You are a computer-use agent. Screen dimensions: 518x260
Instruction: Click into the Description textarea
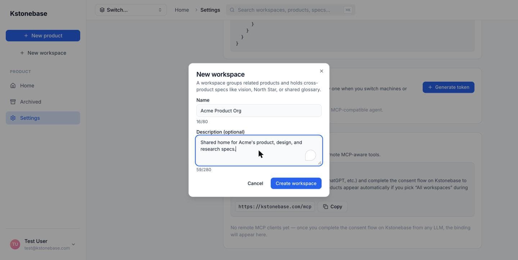(259, 151)
